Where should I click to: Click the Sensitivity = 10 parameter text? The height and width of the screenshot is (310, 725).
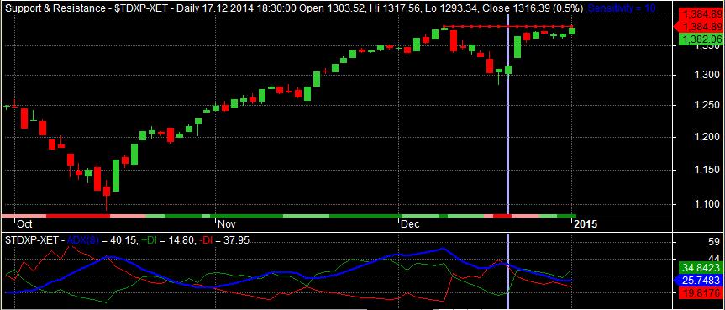[624, 8]
